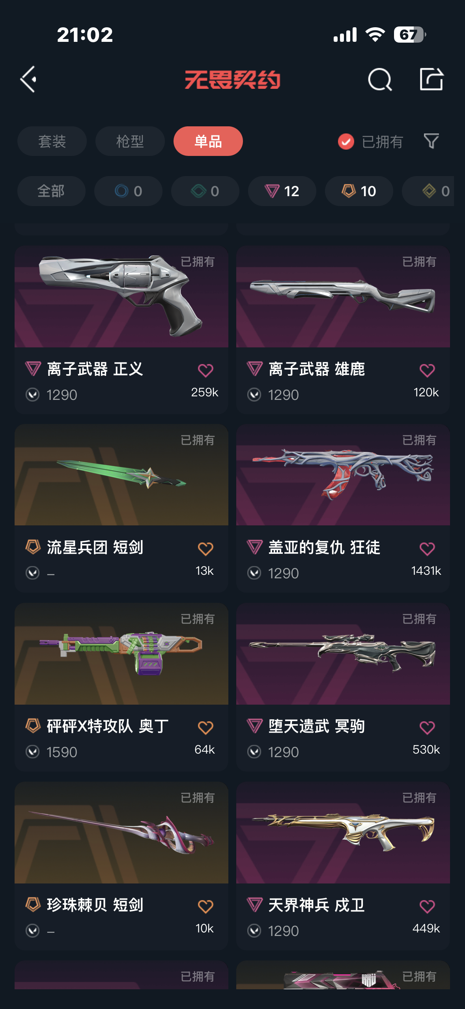Toggle the 已拥有 owned checkbox

click(346, 141)
